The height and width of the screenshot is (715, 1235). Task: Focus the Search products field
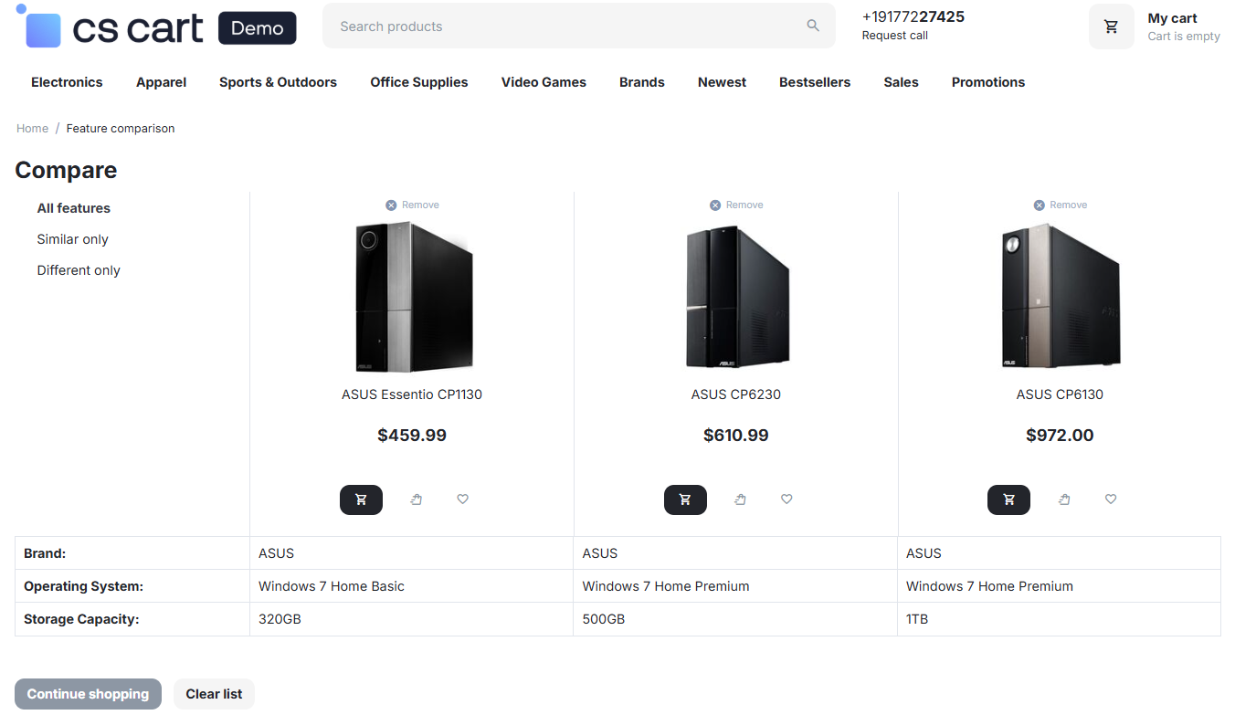579,26
